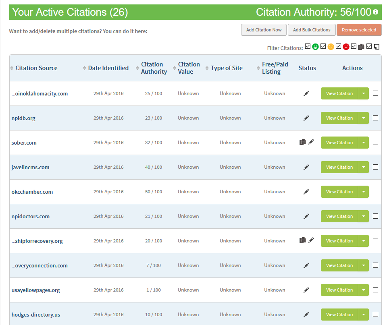Open hodges-directory.us citation source link

(x=36, y=315)
